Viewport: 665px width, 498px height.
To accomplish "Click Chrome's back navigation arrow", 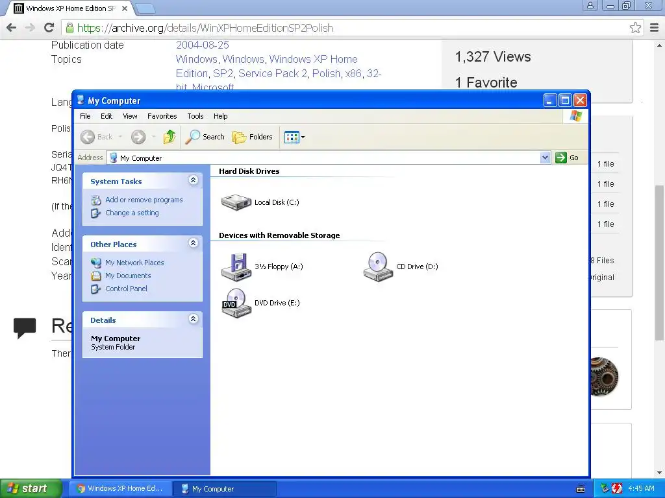I will (x=12, y=28).
